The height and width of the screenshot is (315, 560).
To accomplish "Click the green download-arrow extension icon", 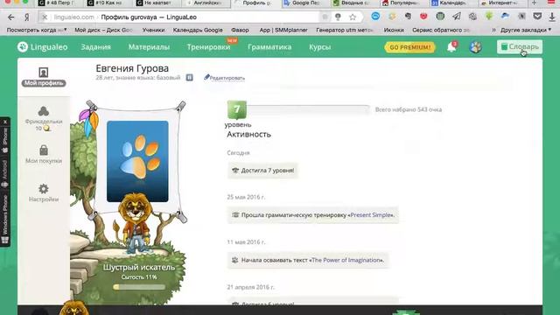I will pos(489,16).
